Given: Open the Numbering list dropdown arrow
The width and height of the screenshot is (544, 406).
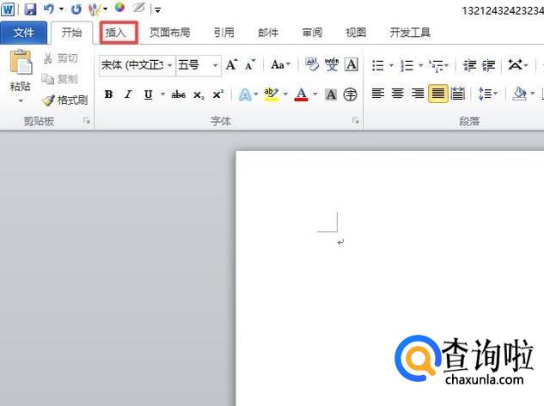Looking at the screenshot, I should pyautogui.click(x=421, y=65).
